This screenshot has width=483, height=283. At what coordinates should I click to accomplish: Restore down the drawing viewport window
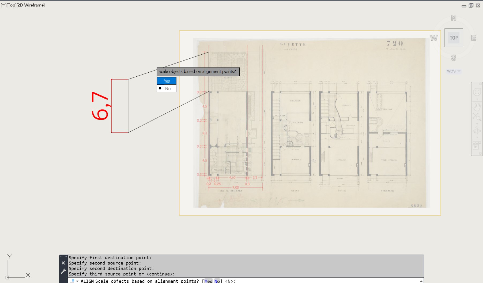(471, 5)
